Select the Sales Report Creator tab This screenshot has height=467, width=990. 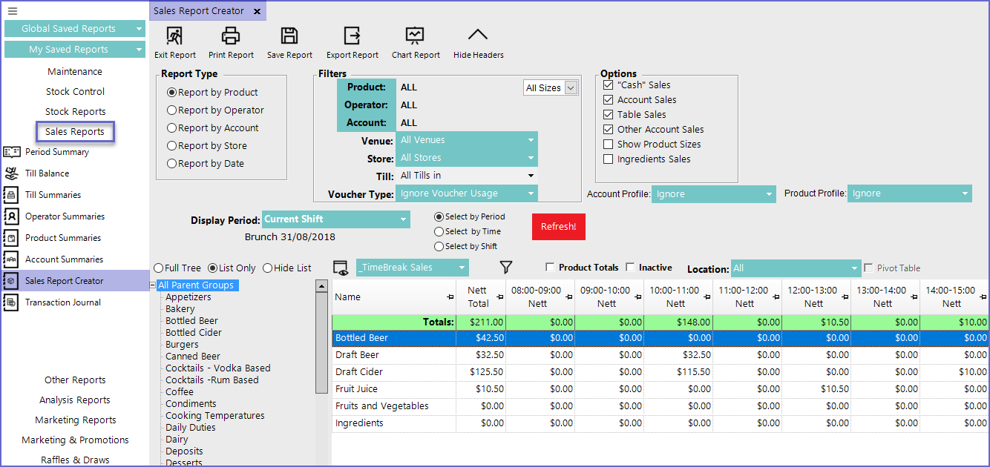pyautogui.click(x=200, y=11)
